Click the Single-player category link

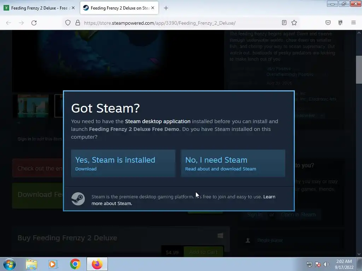pyautogui.click(x=270, y=240)
